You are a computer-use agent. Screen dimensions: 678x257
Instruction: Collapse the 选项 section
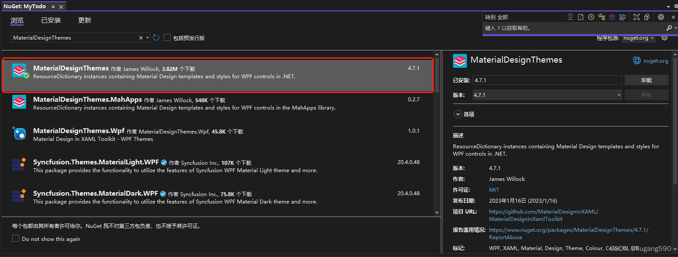coord(458,114)
